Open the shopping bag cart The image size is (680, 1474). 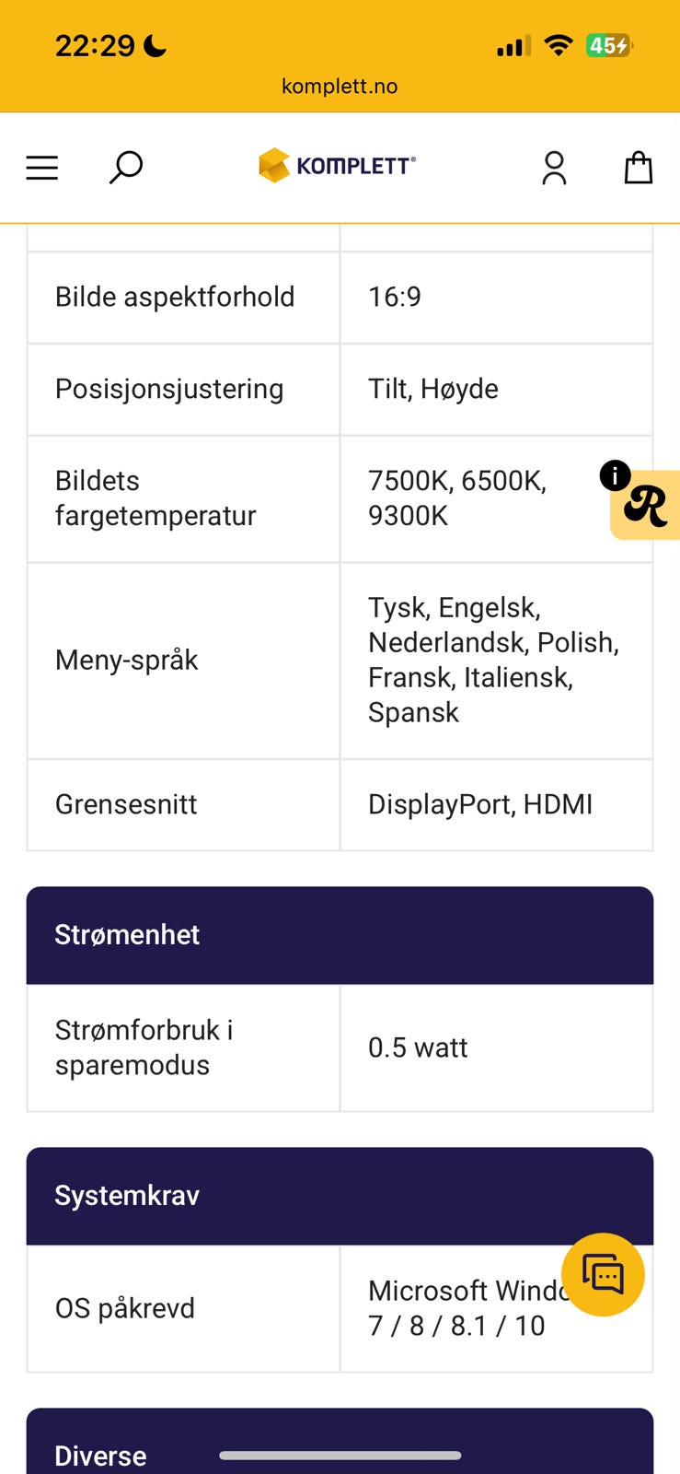[639, 168]
